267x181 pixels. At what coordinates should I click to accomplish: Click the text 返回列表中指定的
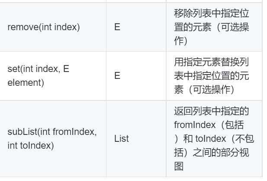click(212, 111)
